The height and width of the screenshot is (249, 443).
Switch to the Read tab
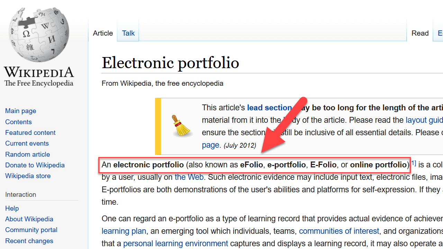420,33
